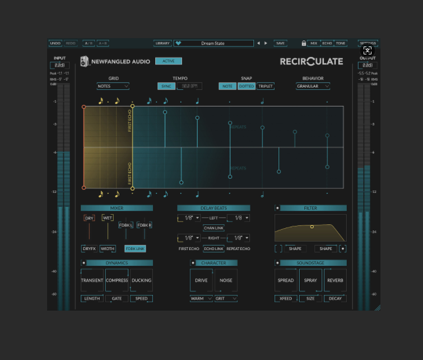Screen dimensions: 423x360
Task: Open the WARM drive type dropdown
Action: (x=201, y=299)
